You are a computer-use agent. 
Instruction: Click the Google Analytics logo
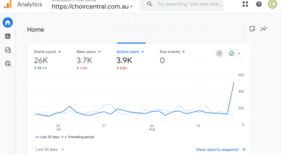8,4
